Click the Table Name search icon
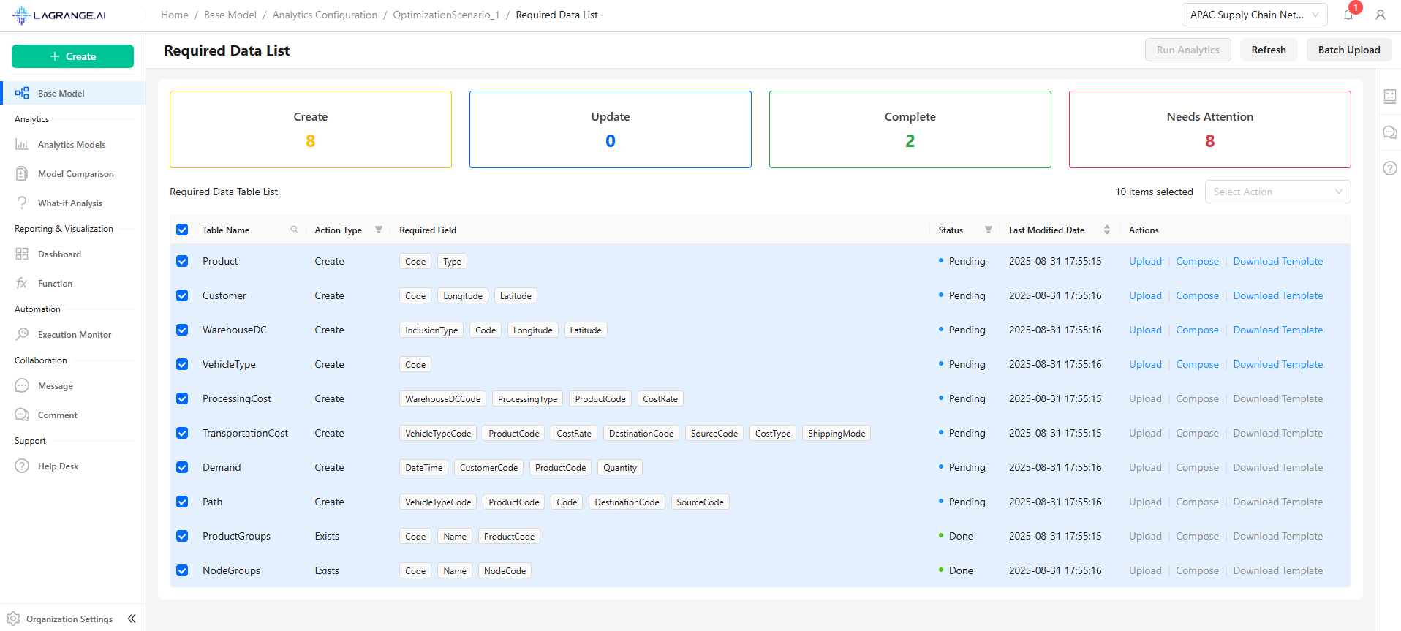This screenshot has width=1401, height=631. [295, 230]
